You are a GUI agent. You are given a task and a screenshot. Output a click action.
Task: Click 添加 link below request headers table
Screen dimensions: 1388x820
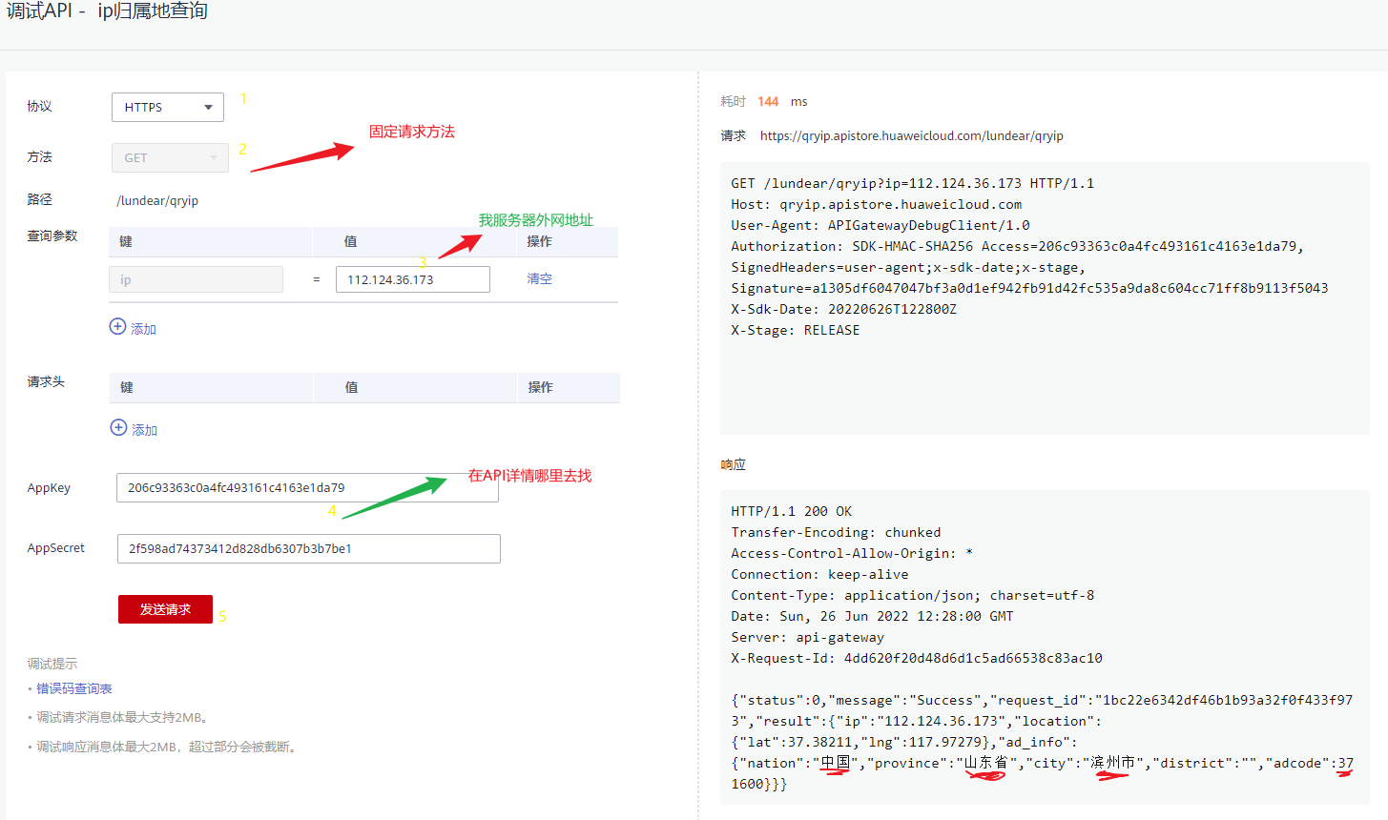tap(145, 430)
